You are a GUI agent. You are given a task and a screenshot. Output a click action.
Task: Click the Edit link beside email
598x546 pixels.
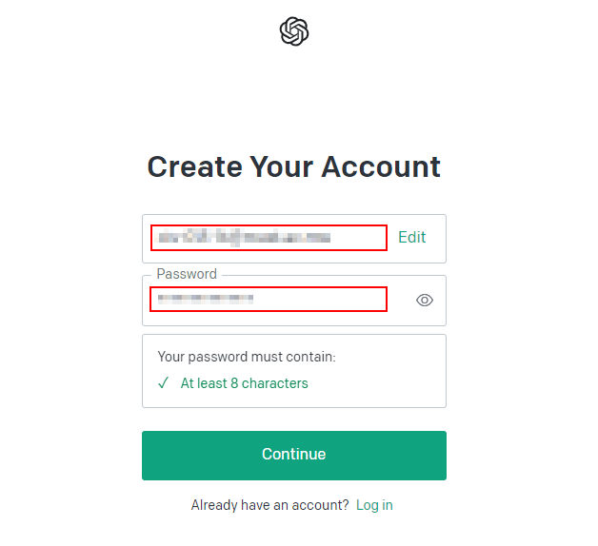click(412, 238)
